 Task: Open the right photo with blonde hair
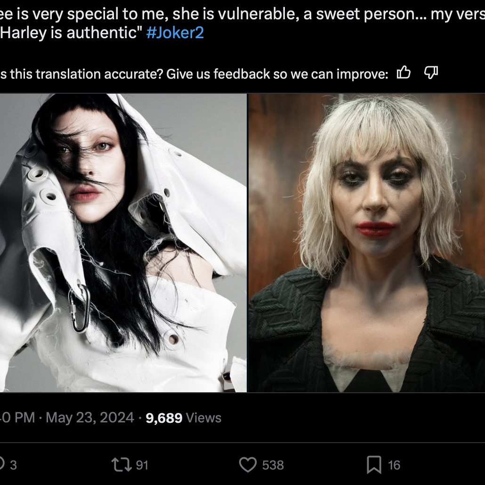[x=366, y=242]
